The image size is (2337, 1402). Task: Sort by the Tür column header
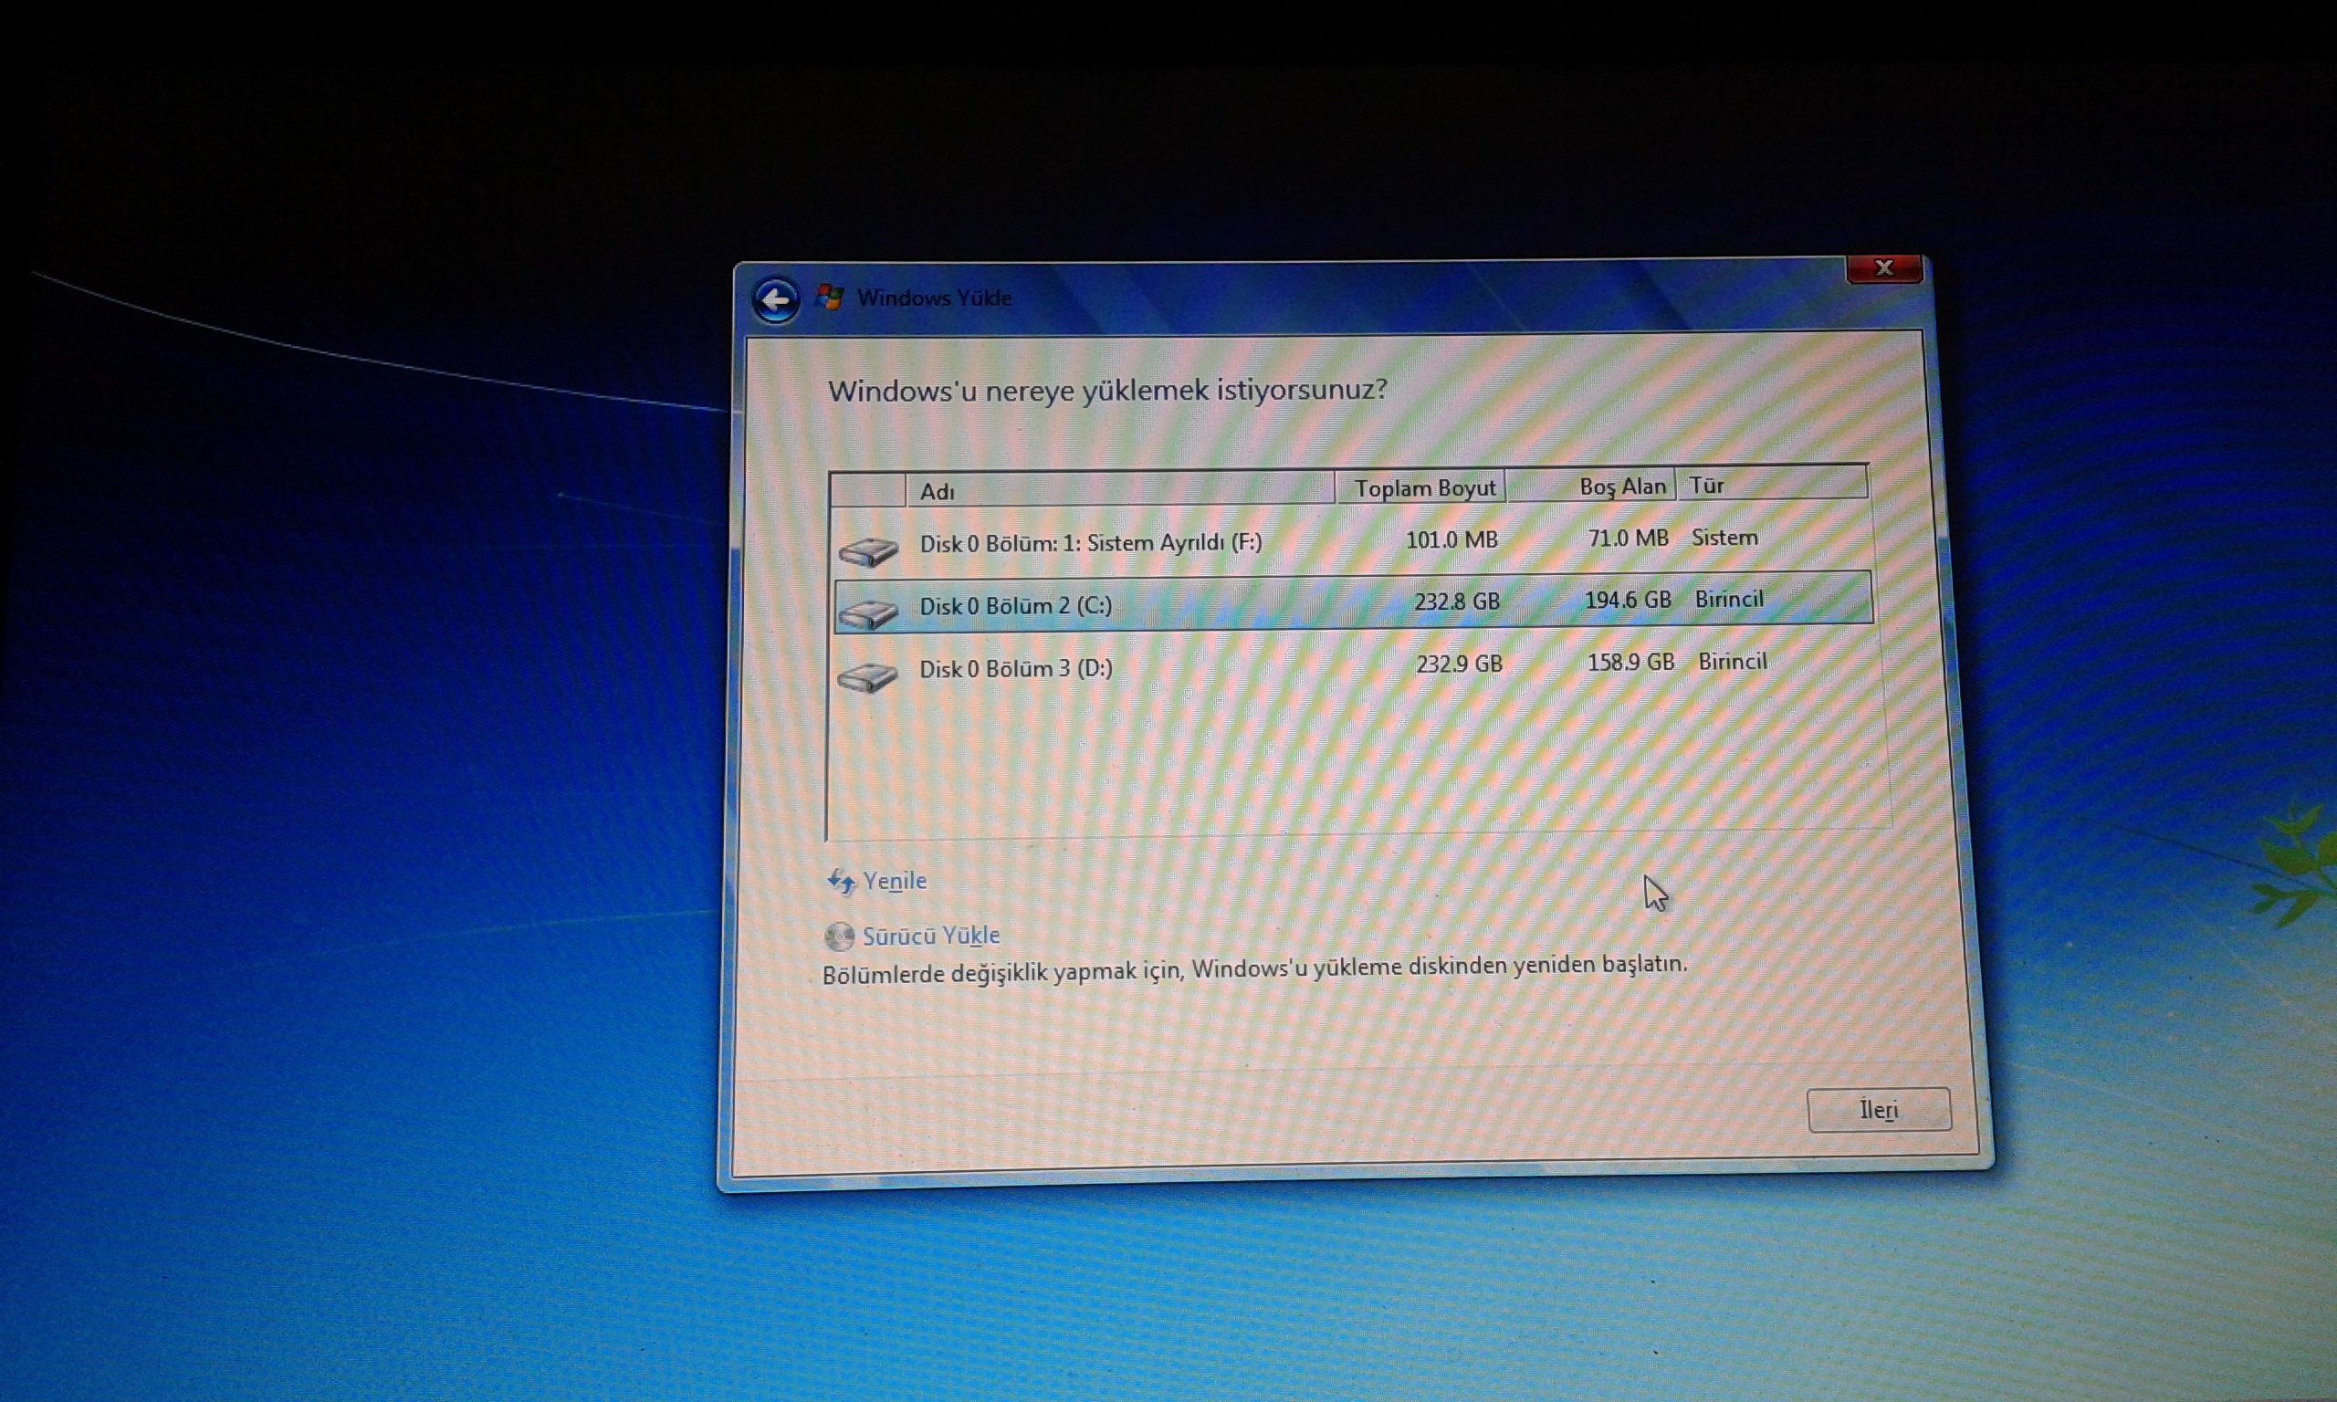(1773, 484)
